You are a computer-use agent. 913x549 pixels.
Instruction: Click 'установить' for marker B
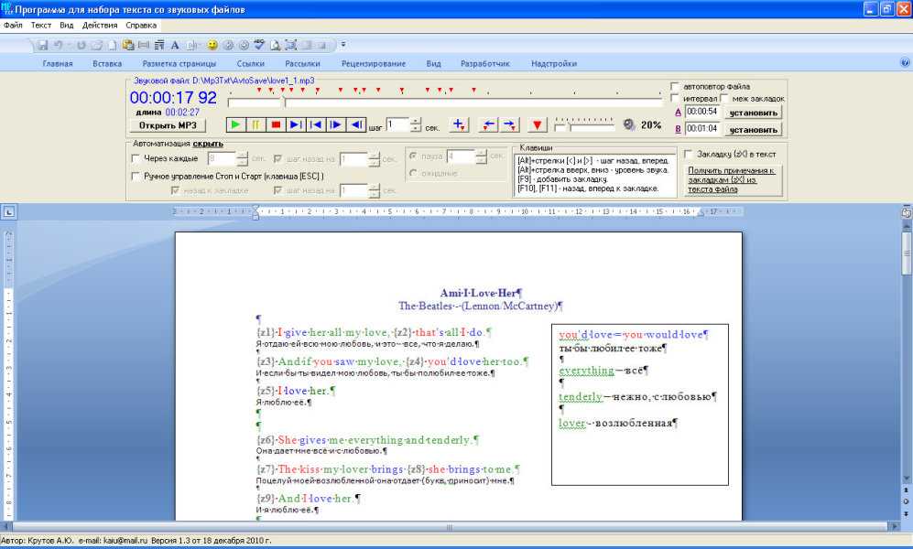[x=753, y=130]
